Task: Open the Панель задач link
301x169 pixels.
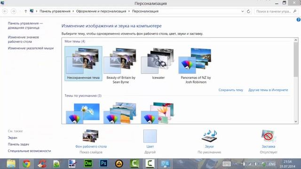Action: [18, 144]
